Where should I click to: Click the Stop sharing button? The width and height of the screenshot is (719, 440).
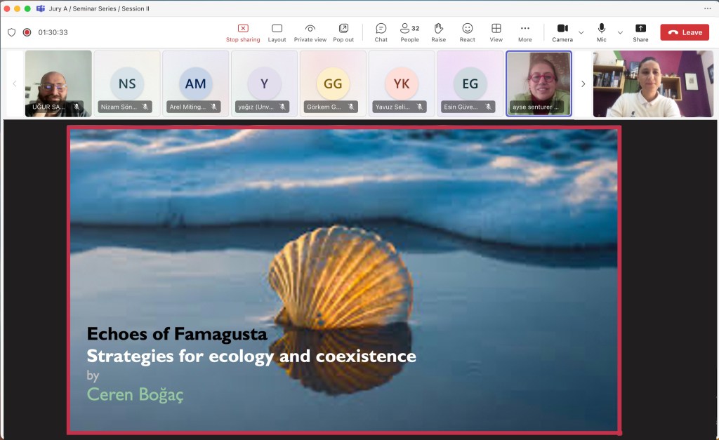pyautogui.click(x=243, y=32)
